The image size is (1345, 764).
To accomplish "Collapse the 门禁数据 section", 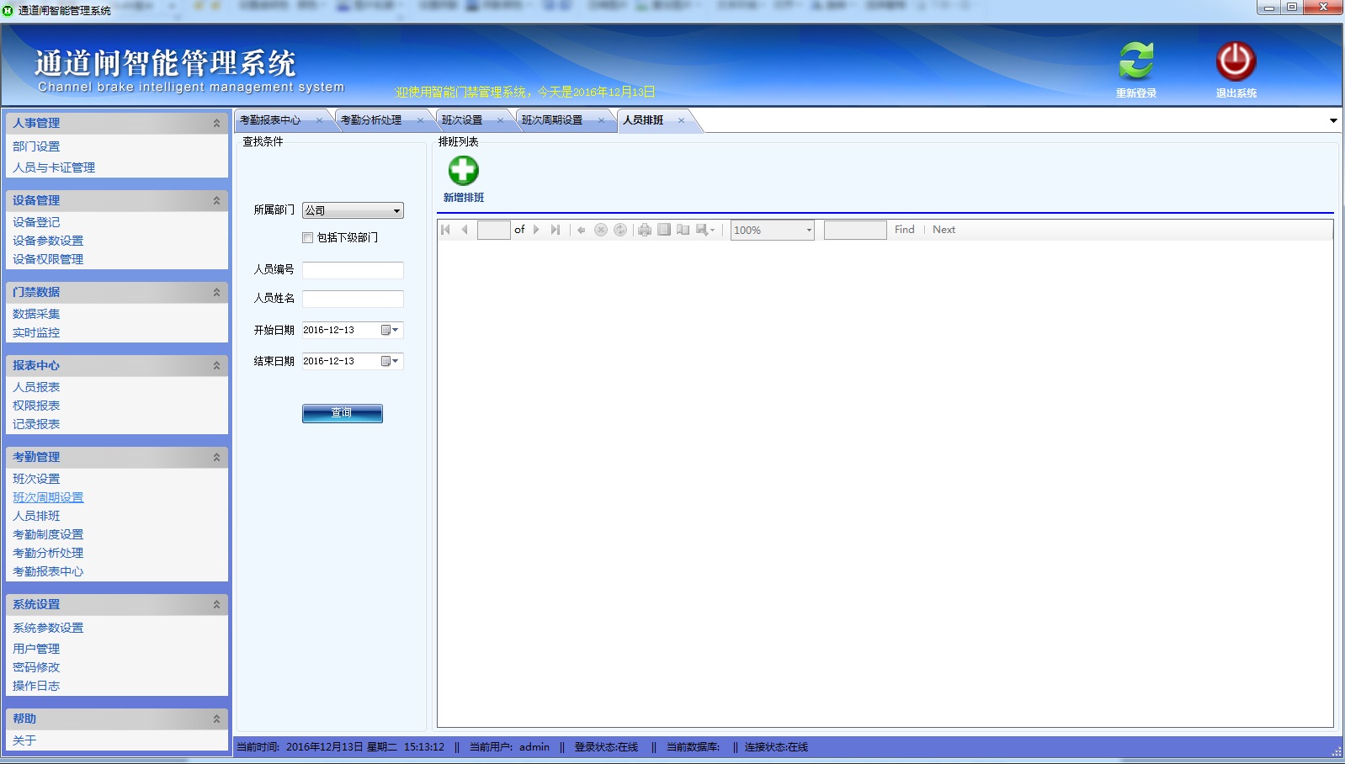I will click(216, 292).
